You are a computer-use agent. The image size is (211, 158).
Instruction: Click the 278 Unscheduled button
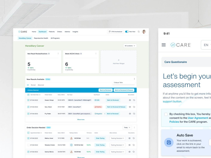point(115,32)
